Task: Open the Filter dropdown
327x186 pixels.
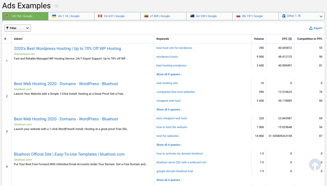Action: (18, 28)
